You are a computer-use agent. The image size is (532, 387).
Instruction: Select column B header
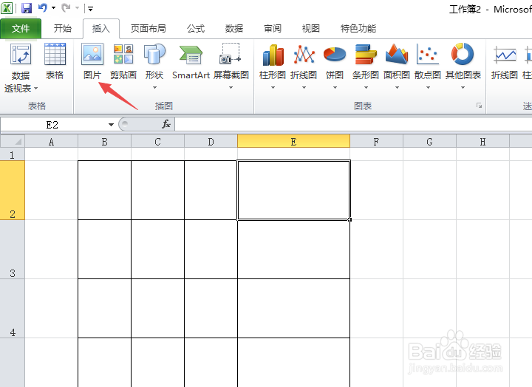[x=104, y=141]
